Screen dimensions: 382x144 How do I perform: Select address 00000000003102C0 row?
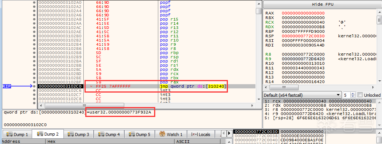tap(60, 86)
